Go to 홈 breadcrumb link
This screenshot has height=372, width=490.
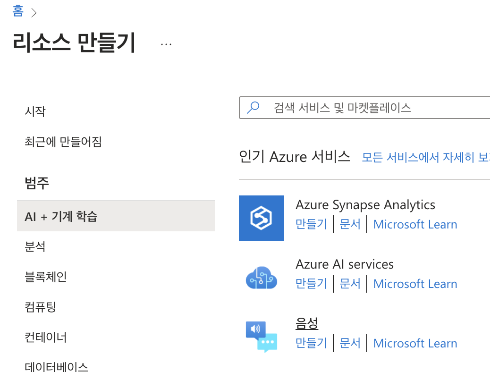coord(18,11)
